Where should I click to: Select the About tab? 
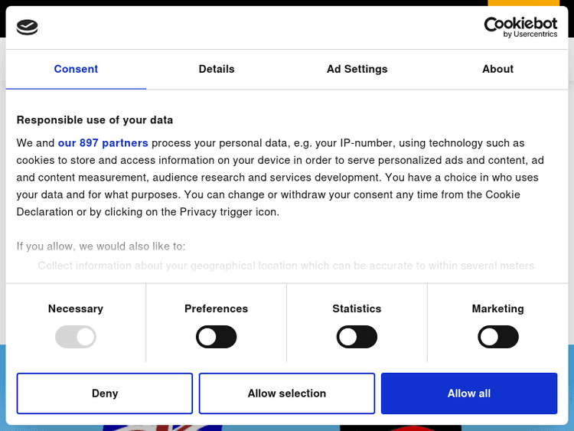497,69
